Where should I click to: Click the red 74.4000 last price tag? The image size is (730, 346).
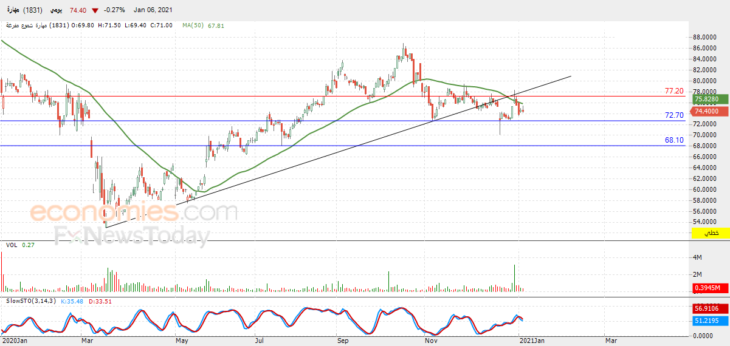click(707, 111)
